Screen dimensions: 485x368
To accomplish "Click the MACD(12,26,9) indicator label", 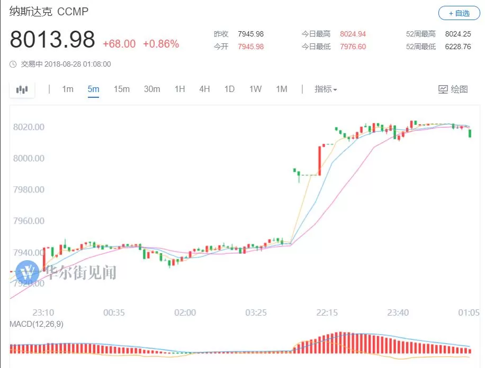I will tap(37, 324).
